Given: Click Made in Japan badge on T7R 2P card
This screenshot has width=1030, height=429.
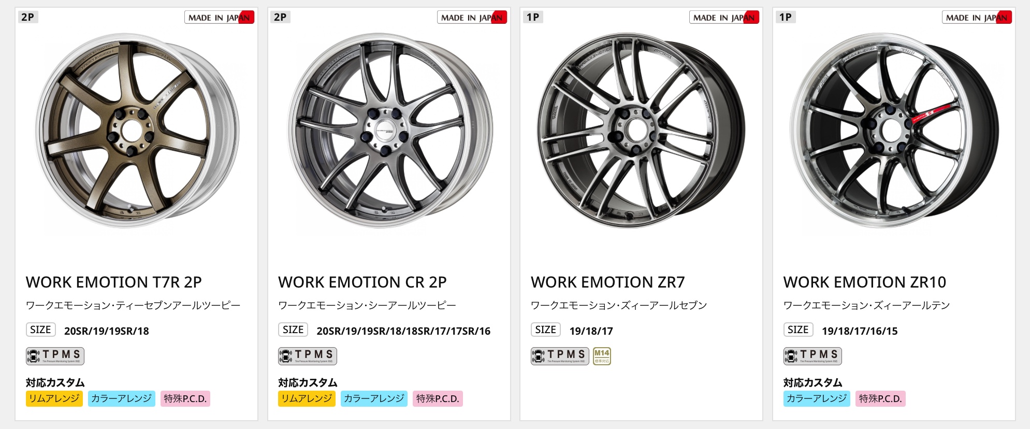Looking at the screenshot, I should point(219,17).
